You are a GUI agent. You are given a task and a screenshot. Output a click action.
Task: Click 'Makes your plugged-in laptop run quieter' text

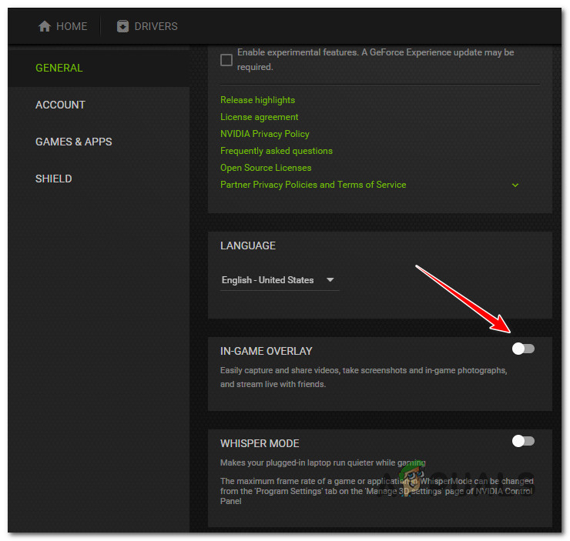pyautogui.click(x=323, y=463)
